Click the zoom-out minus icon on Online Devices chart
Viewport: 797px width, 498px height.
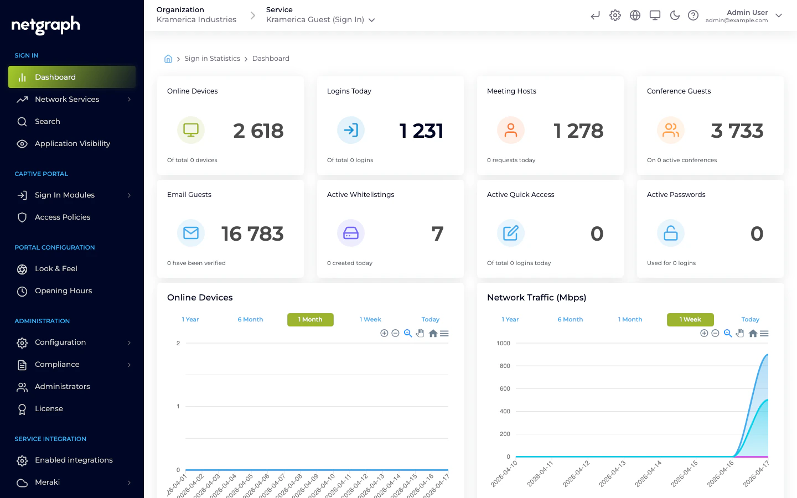(x=395, y=333)
